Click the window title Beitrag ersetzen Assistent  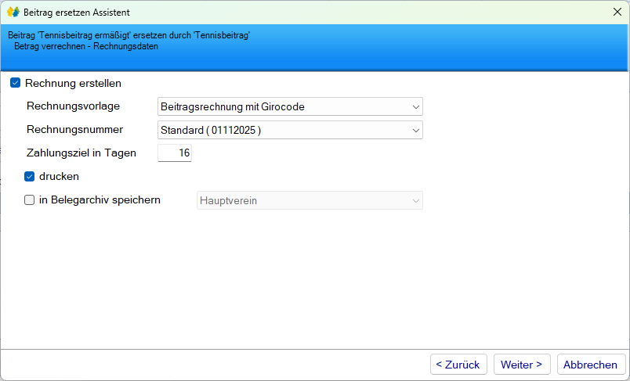pos(77,13)
